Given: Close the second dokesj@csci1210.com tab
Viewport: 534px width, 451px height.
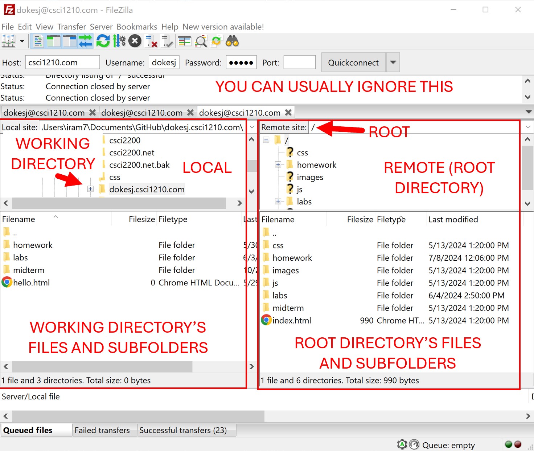Looking at the screenshot, I should click(190, 113).
